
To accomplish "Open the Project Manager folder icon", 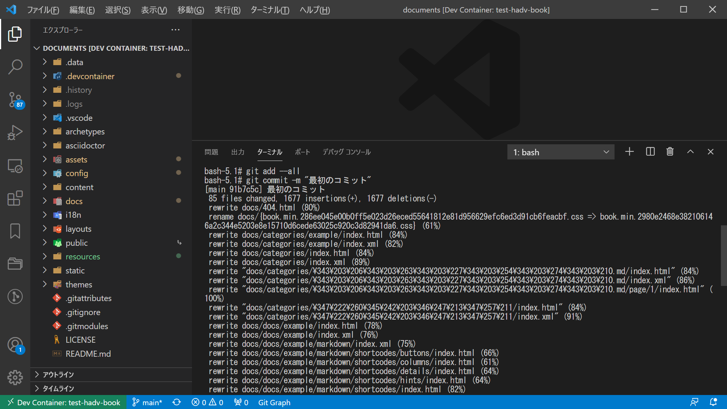I will pyautogui.click(x=15, y=264).
